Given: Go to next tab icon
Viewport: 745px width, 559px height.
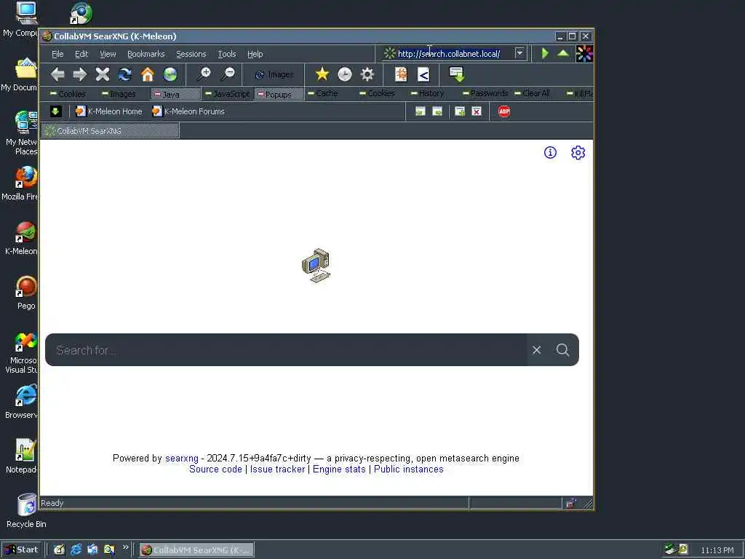Looking at the screenshot, I should [x=437, y=111].
